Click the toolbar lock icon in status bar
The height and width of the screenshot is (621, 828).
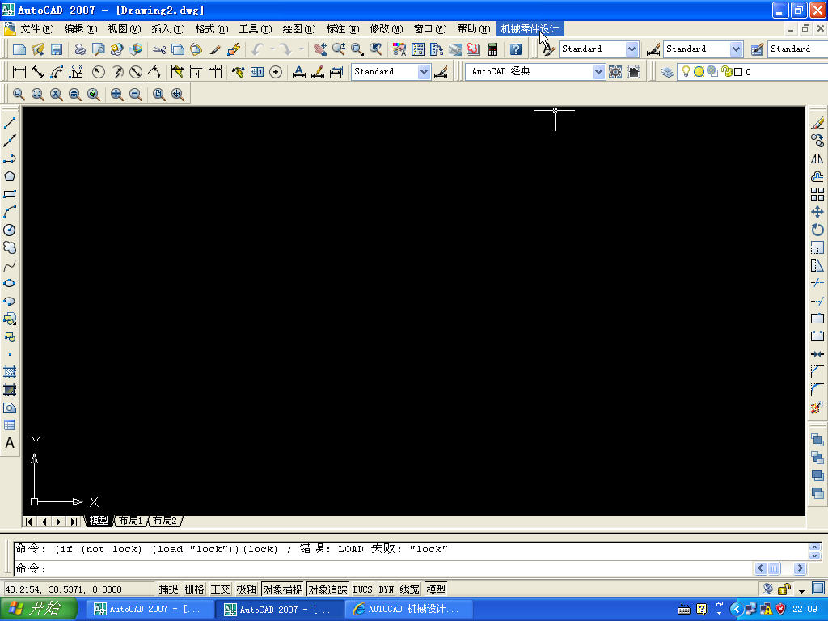click(784, 589)
